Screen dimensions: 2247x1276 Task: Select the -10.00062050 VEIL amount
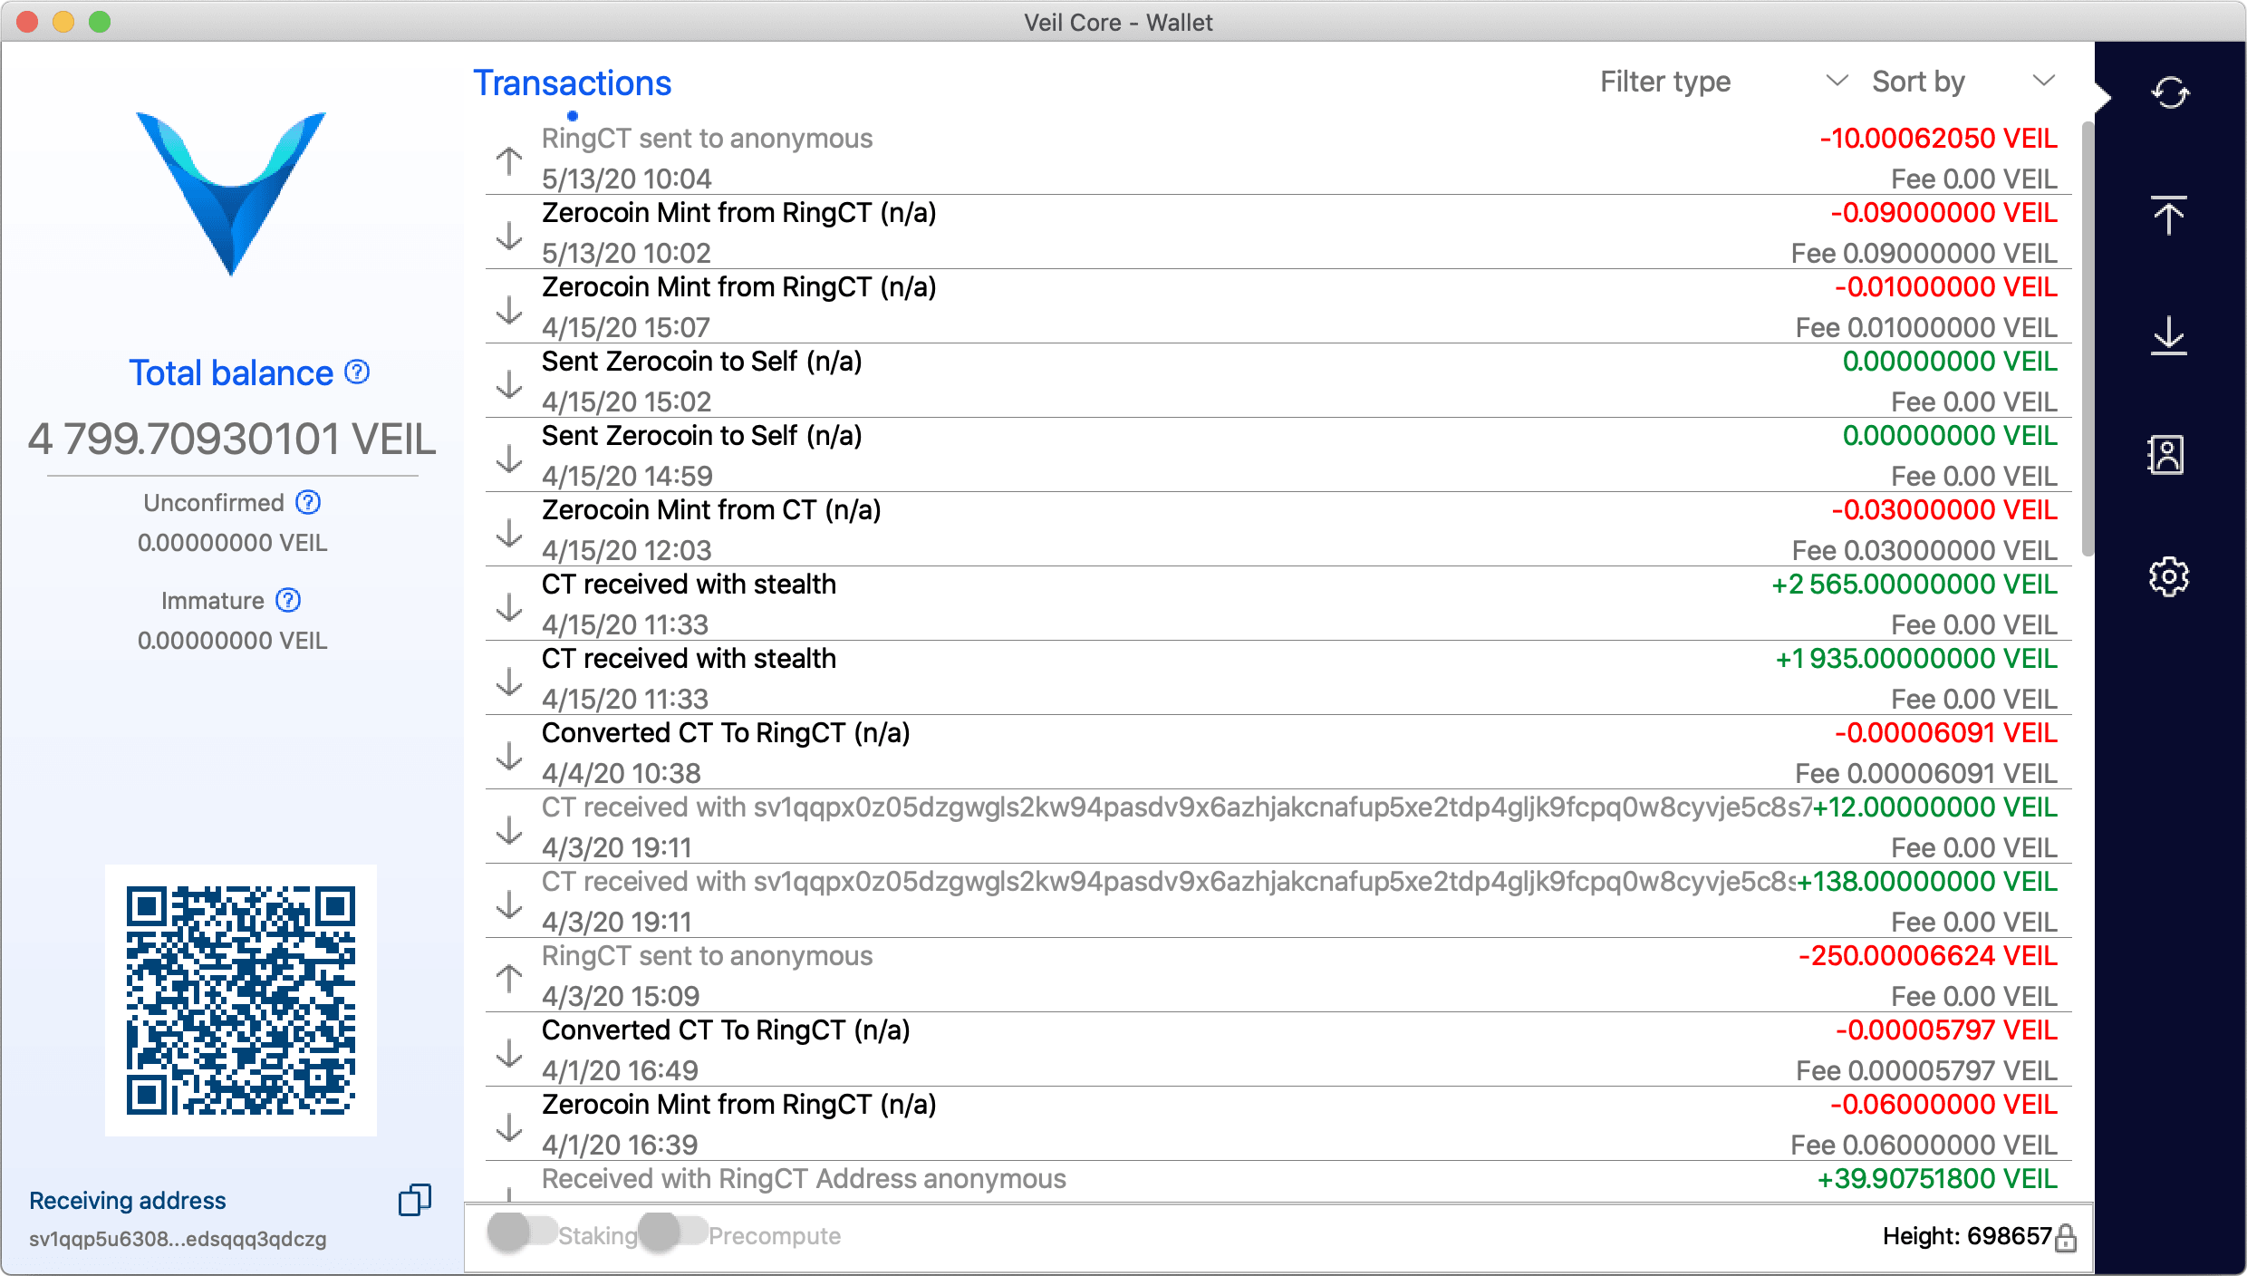pyautogui.click(x=1938, y=139)
